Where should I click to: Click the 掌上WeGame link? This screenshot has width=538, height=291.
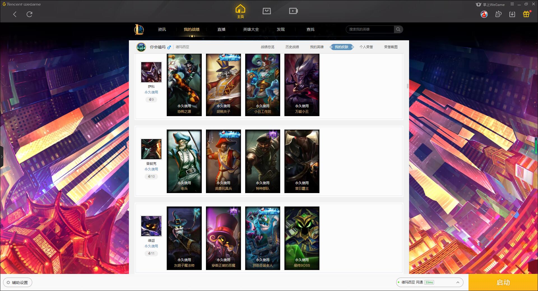point(490,4)
